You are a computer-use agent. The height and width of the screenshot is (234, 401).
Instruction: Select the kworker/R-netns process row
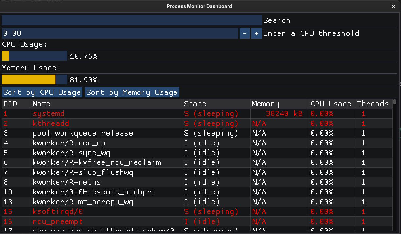click(x=98, y=182)
